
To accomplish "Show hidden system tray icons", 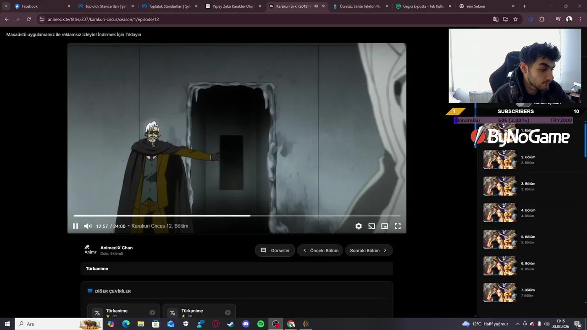I will [518, 324].
